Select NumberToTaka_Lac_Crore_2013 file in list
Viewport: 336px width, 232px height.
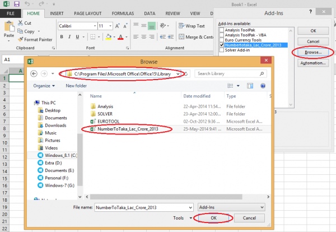click(x=128, y=129)
